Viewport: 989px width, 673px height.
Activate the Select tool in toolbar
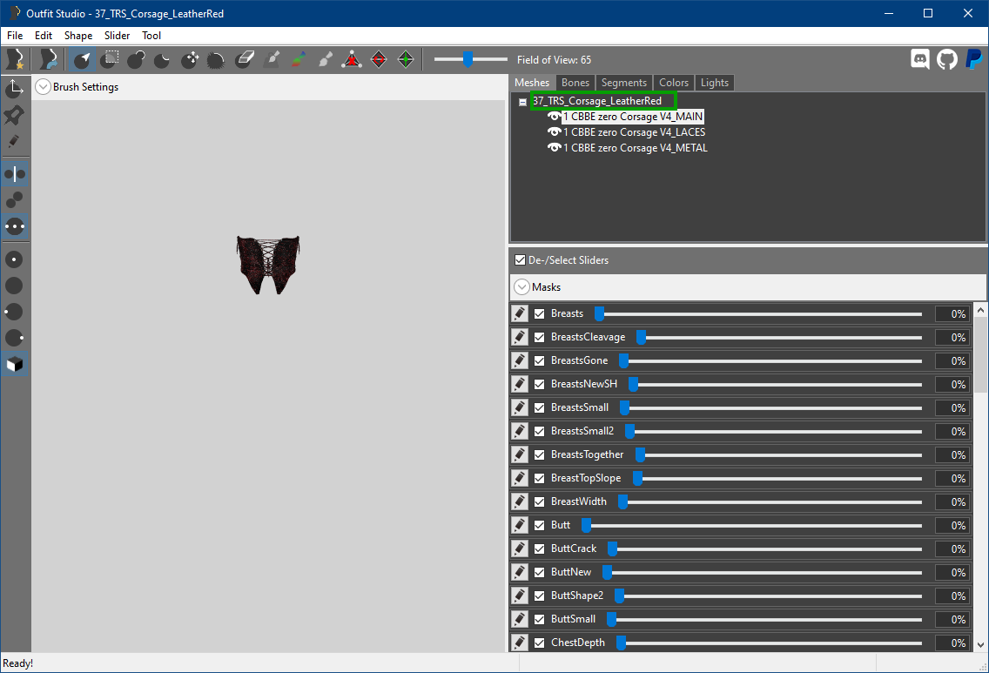(x=82, y=59)
